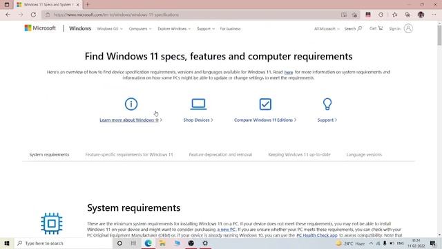Open the 'a new PC' link
The height and width of the screenshot is (249, 442).
pyautogui.click(x=226, y=230)
